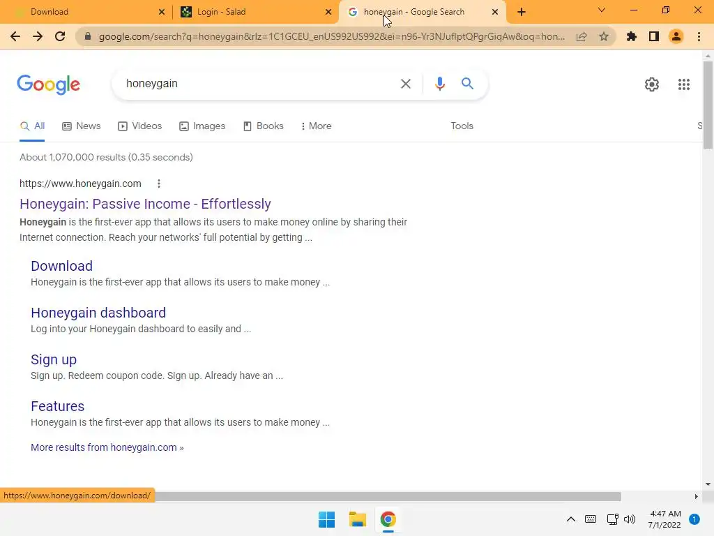Submit search with magnifier icon
The height and width of the screenshot is (536, 714).
(x=467, y=84)
